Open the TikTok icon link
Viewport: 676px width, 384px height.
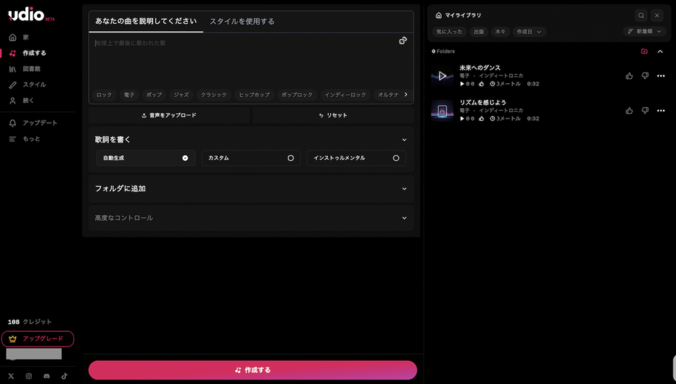point(65,376)
